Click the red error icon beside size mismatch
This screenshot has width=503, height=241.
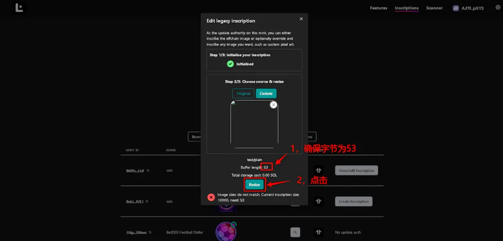point(211,197)
